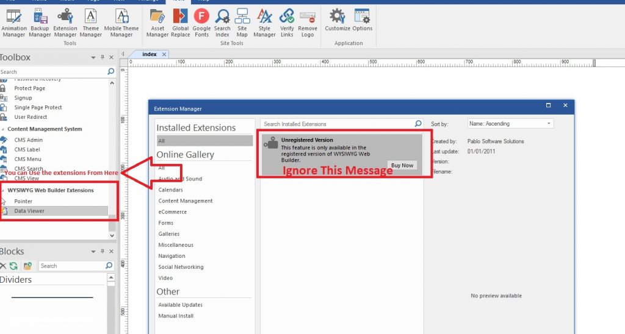Image resolution: width=625 pixels, height=334 pixels.
Task: Select Forms gallery category
Action: (x=166, y=223)
